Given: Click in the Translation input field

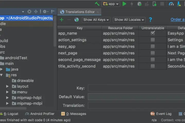Looking at the screenshot, I should [x=136, y=105].
